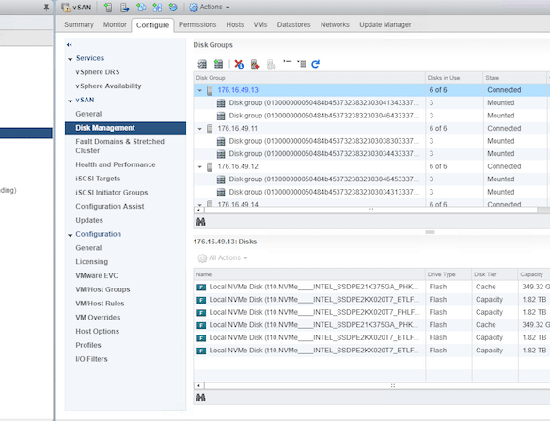Click the Deploy OVF template globe icon

click(x=173, y=7)
